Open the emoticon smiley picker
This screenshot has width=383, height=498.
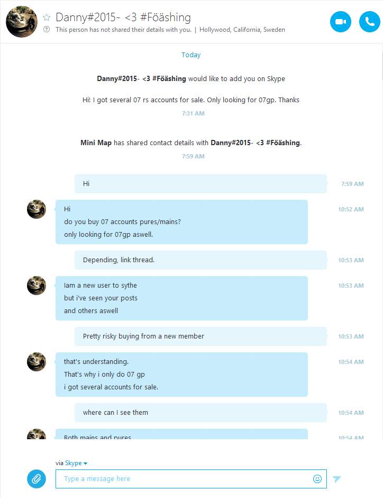click(317, 478)
